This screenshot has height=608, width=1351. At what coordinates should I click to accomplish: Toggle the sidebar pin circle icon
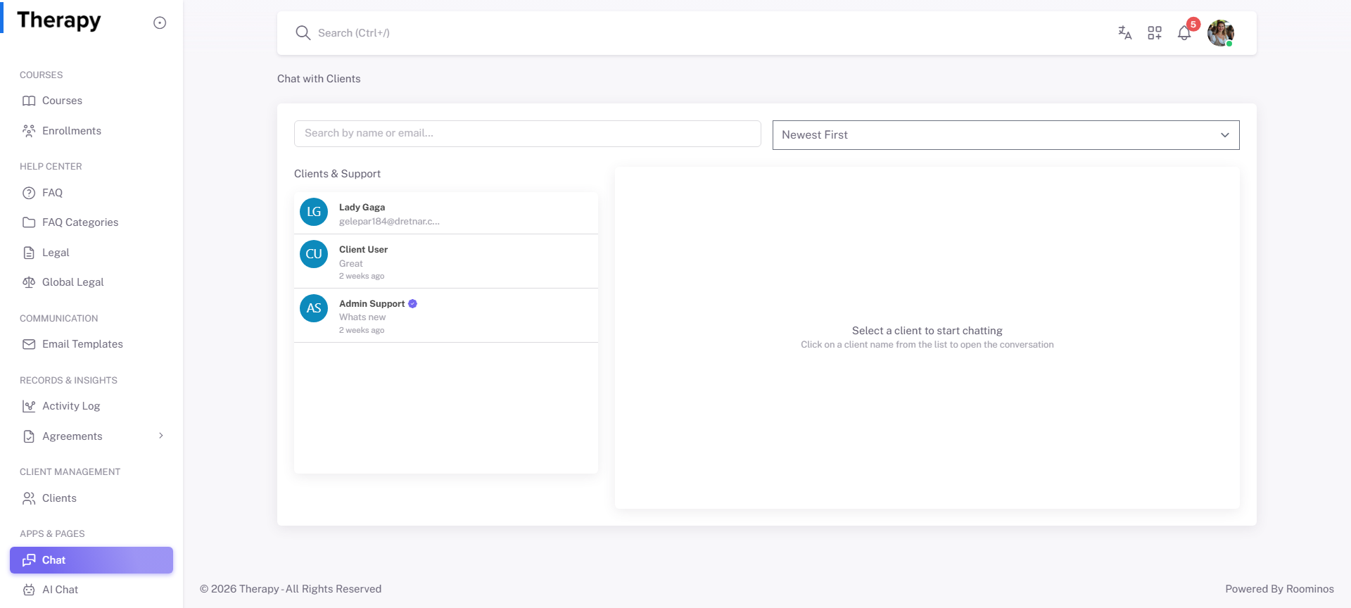pyautogui.click(x=160, y=23)
